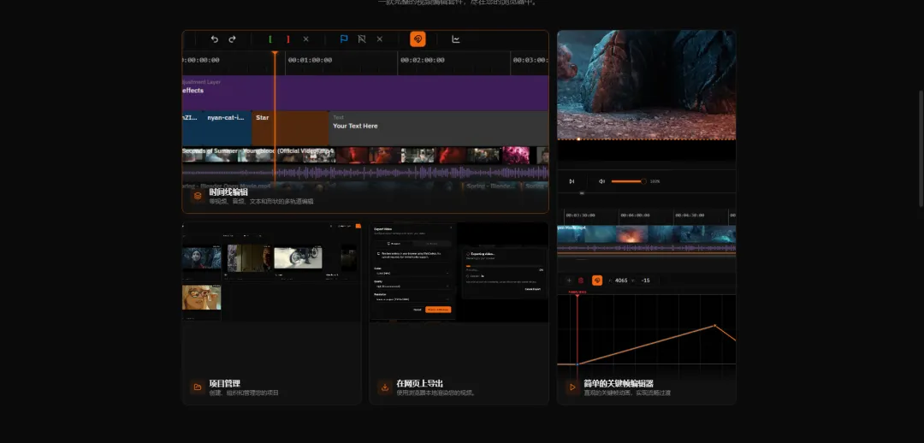
Task: Click the redo arrow icon in timeline toolbar
Action: 232,39
